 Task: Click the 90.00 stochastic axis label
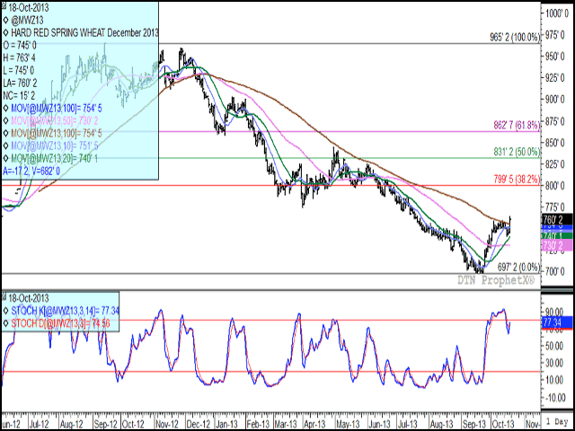[x=554, y=312]
